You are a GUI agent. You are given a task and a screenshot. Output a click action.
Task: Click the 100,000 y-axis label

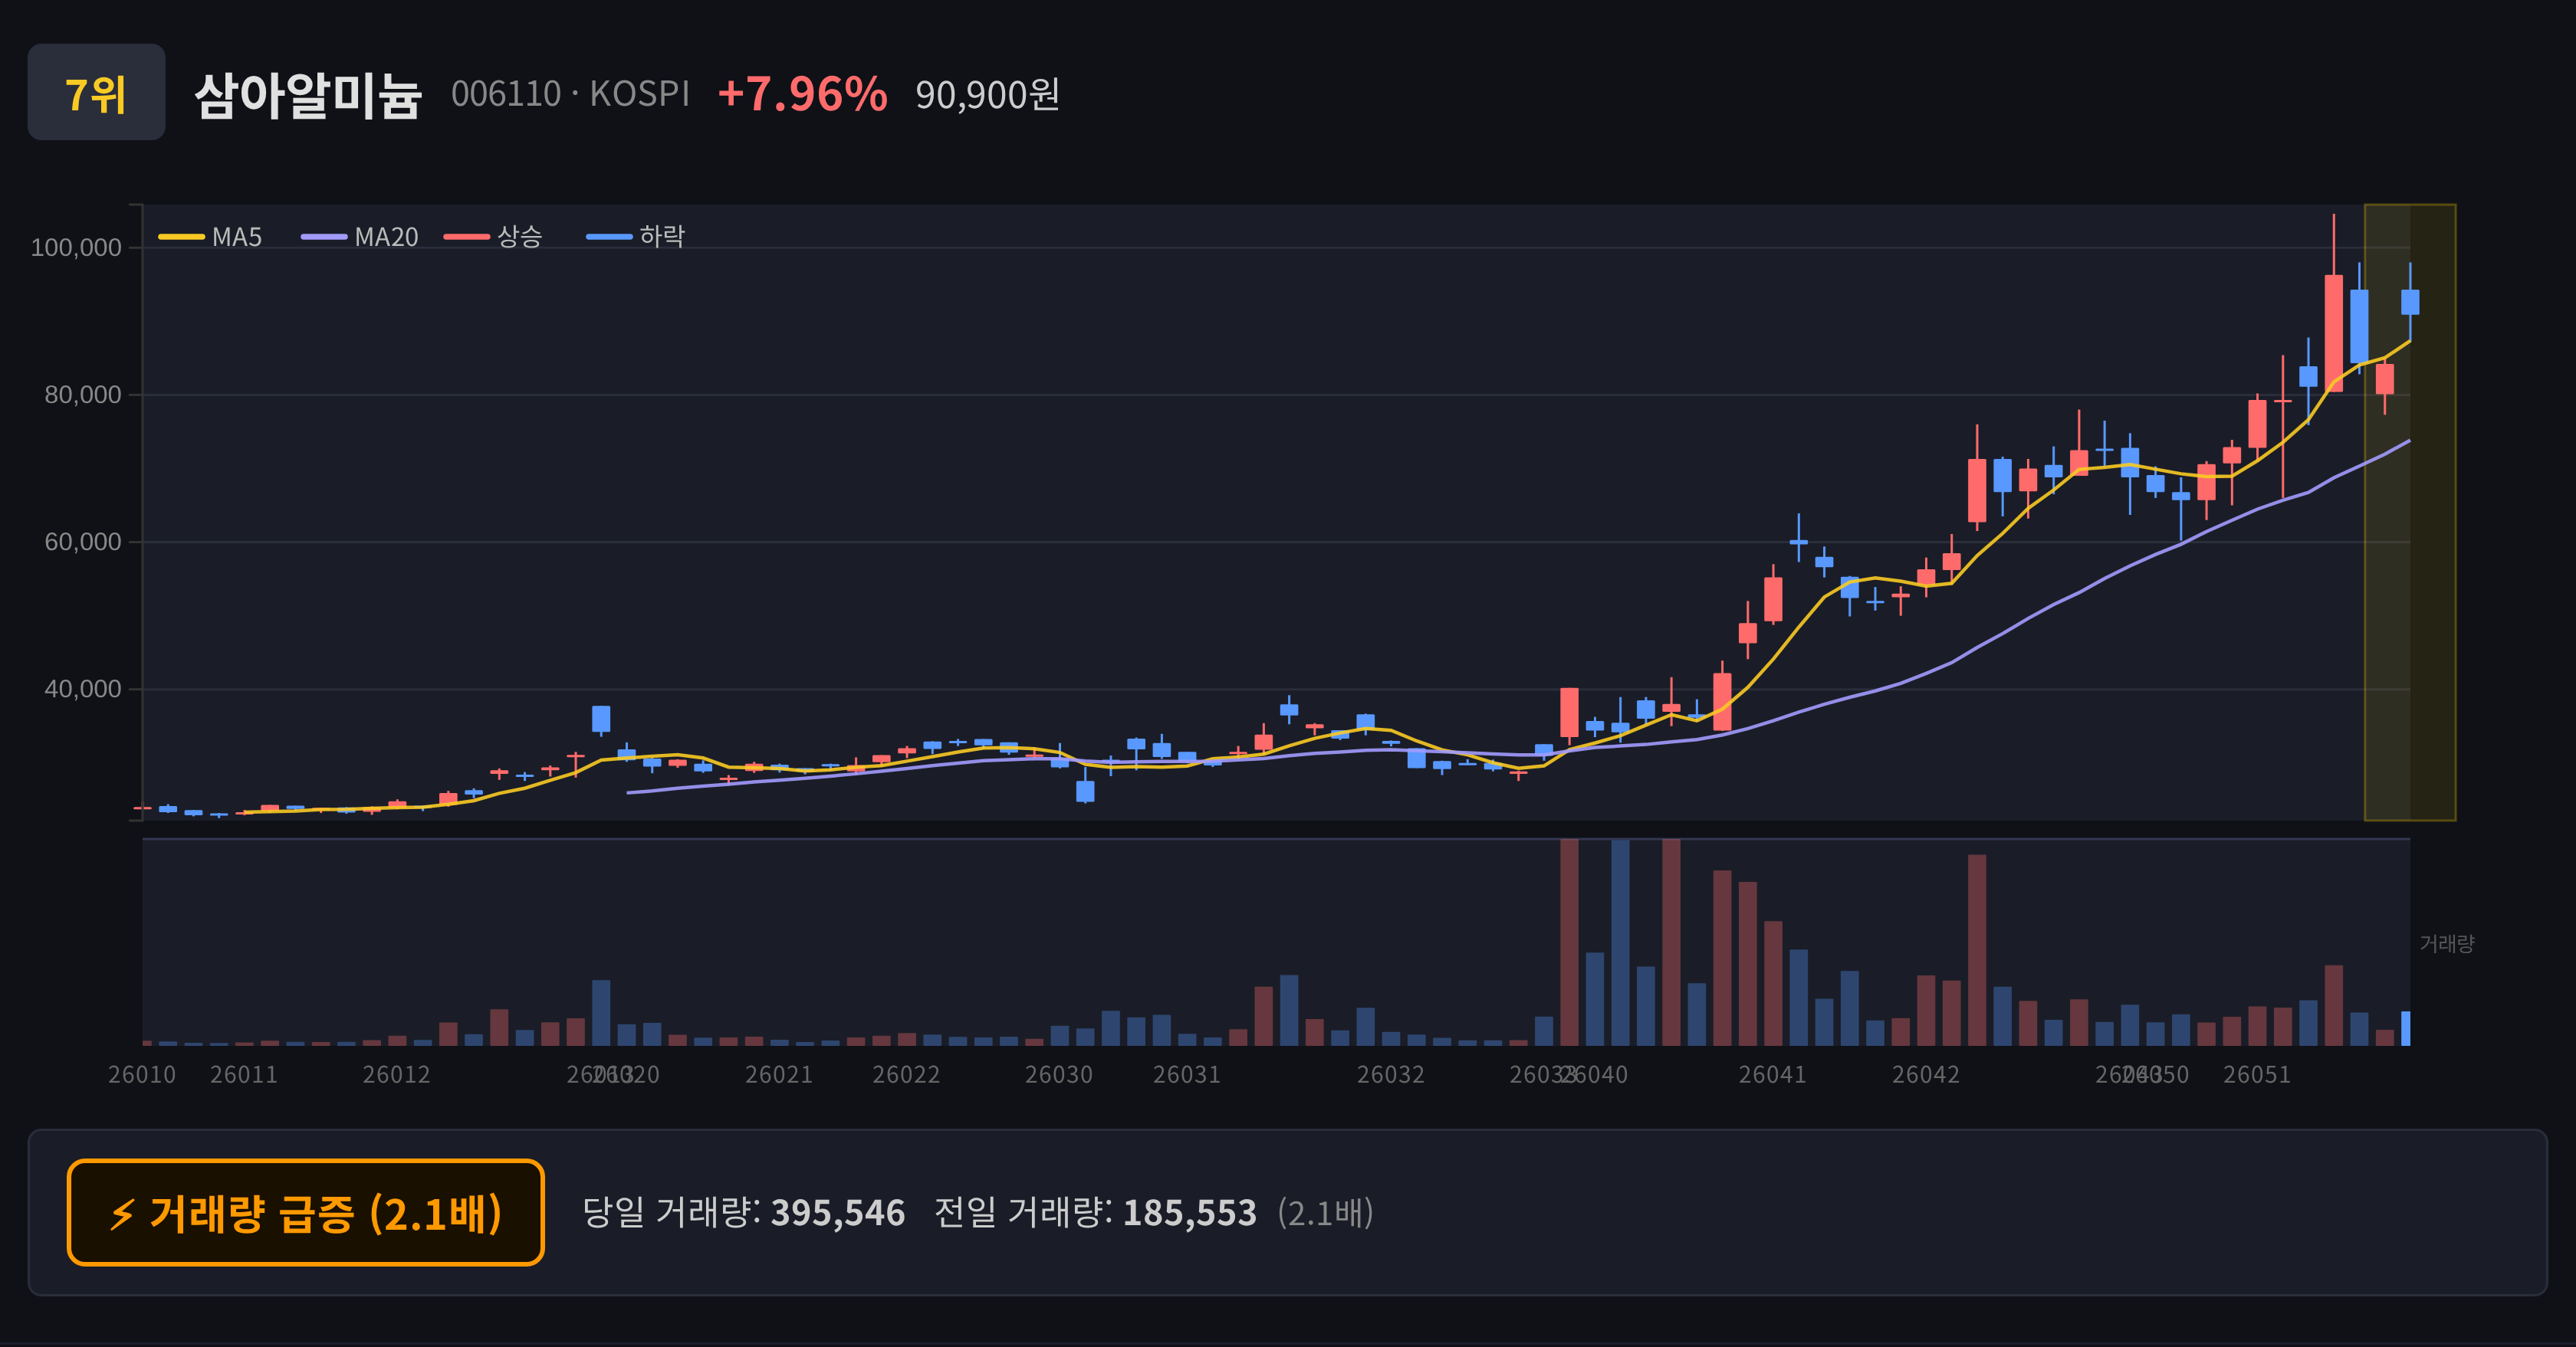tap(76, 247)
